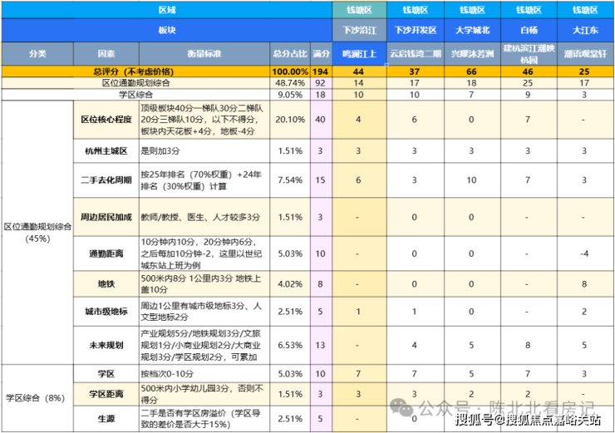Click the 兴耀沐芳洲 project header

point(472,54)
